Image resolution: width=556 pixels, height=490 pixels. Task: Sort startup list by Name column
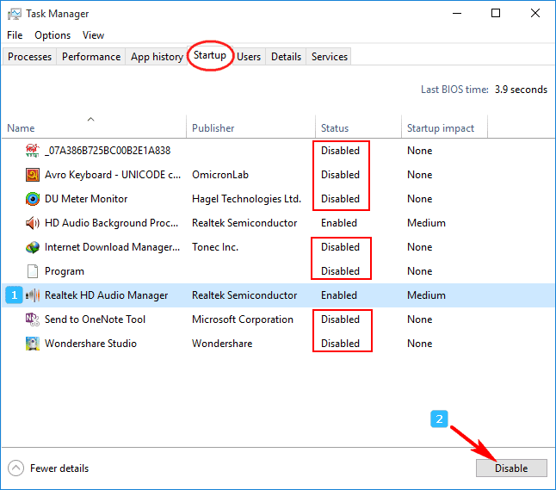(21, 128)
